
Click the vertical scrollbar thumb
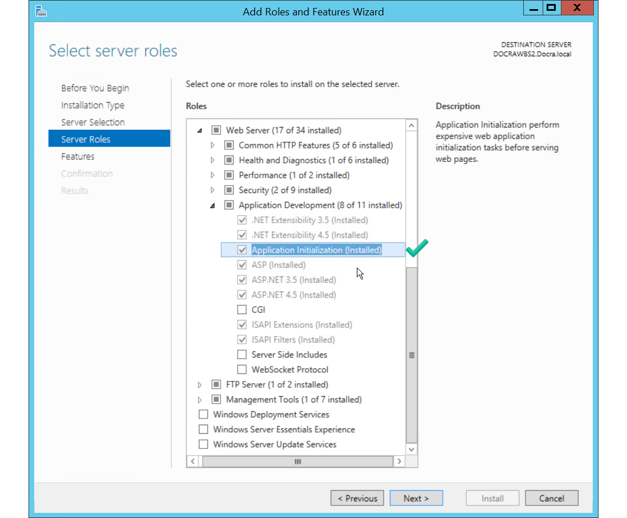click(412, 355)
